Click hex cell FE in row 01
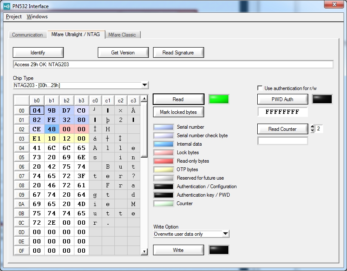347x271 pixels. click(x=52, y=120)
